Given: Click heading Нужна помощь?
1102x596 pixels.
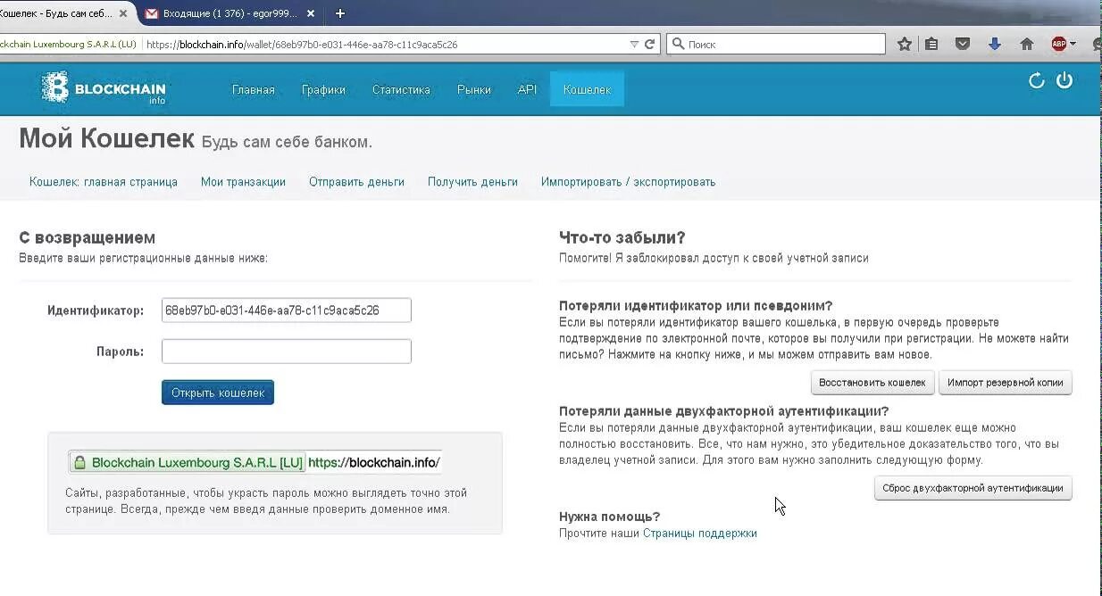Looking at the screenshot, I should 610,517.
